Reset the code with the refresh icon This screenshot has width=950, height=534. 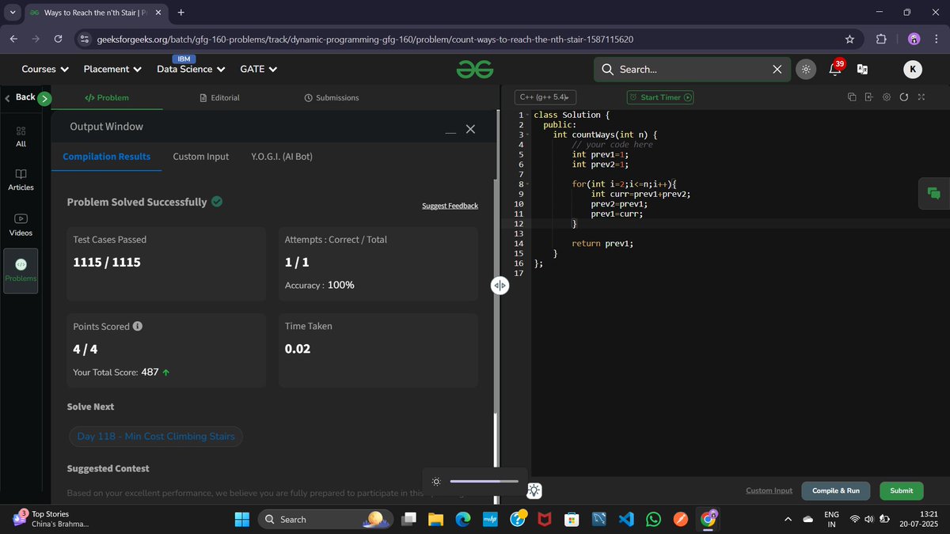(x=903, y=97)
